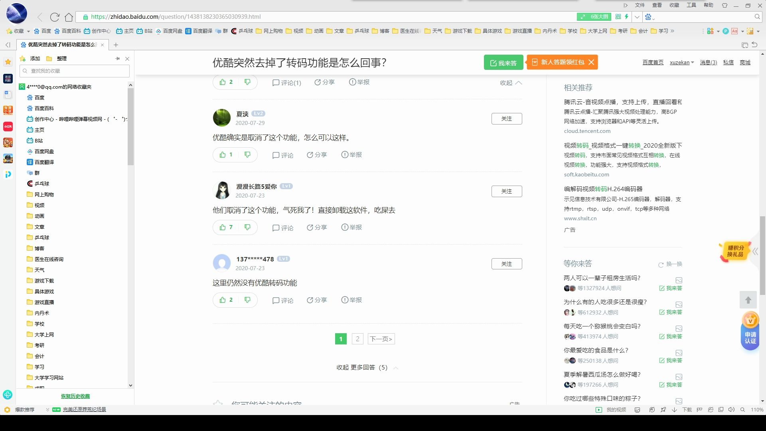Open the 文件 menu
The width and height of the screenshot is (766, 431).
[640, 5]
